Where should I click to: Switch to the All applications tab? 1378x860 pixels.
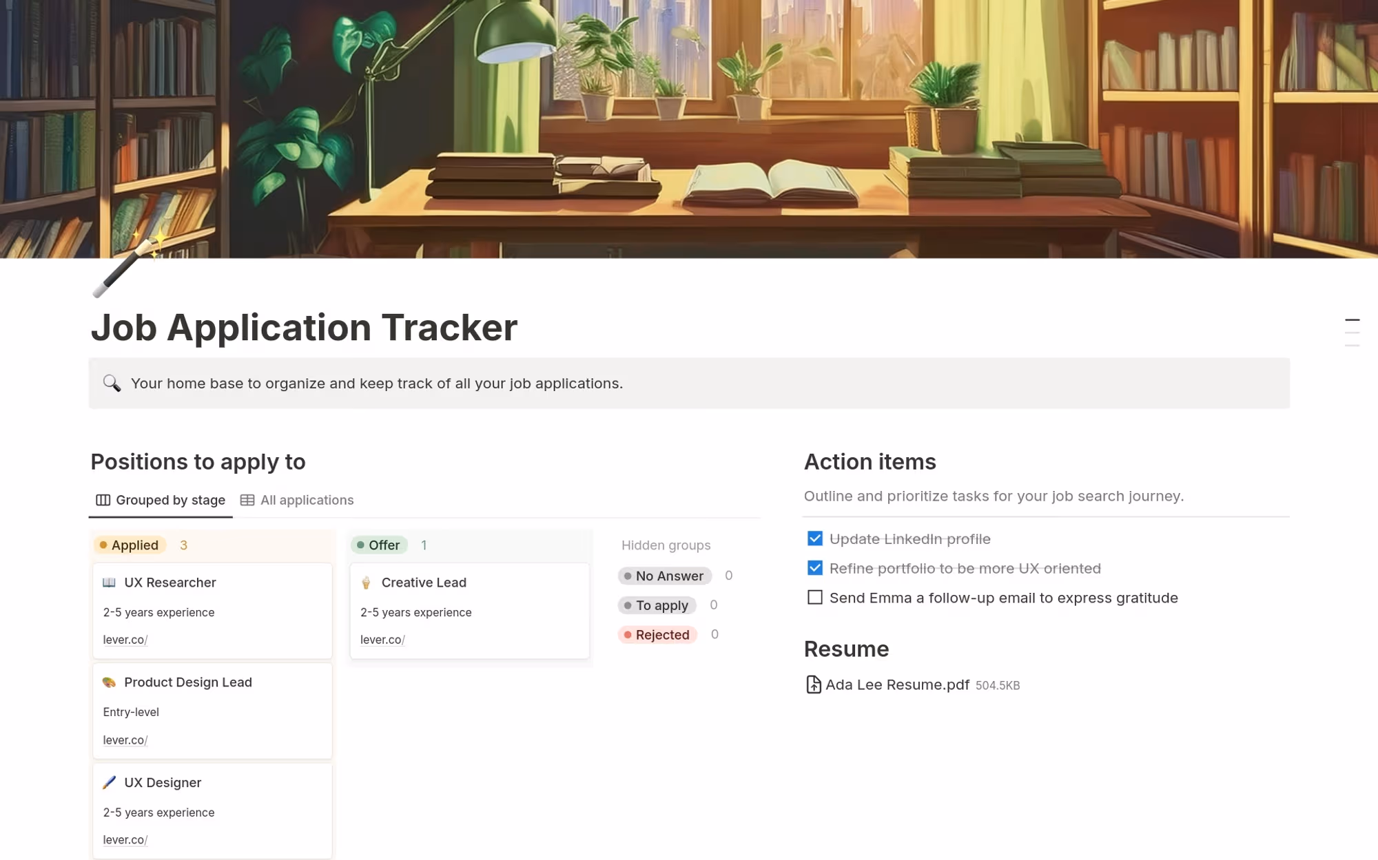point(307,500)
